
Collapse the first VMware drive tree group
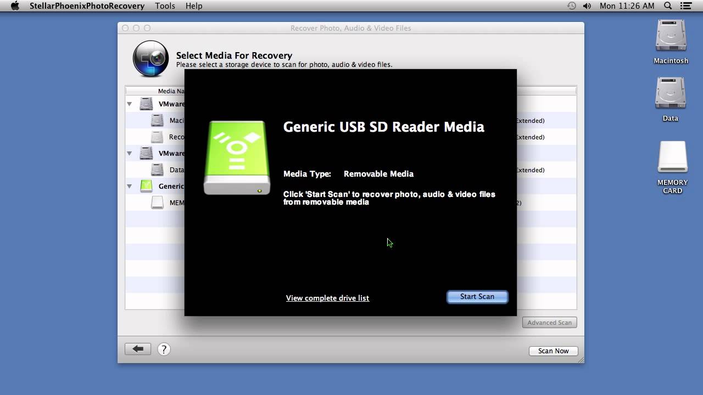[x=130, y=104]
